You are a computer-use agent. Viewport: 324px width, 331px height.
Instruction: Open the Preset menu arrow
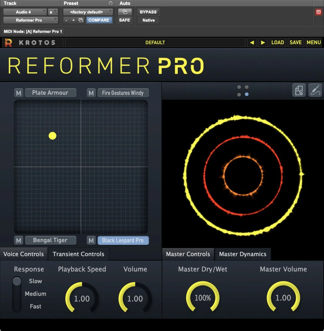(110, 3)
